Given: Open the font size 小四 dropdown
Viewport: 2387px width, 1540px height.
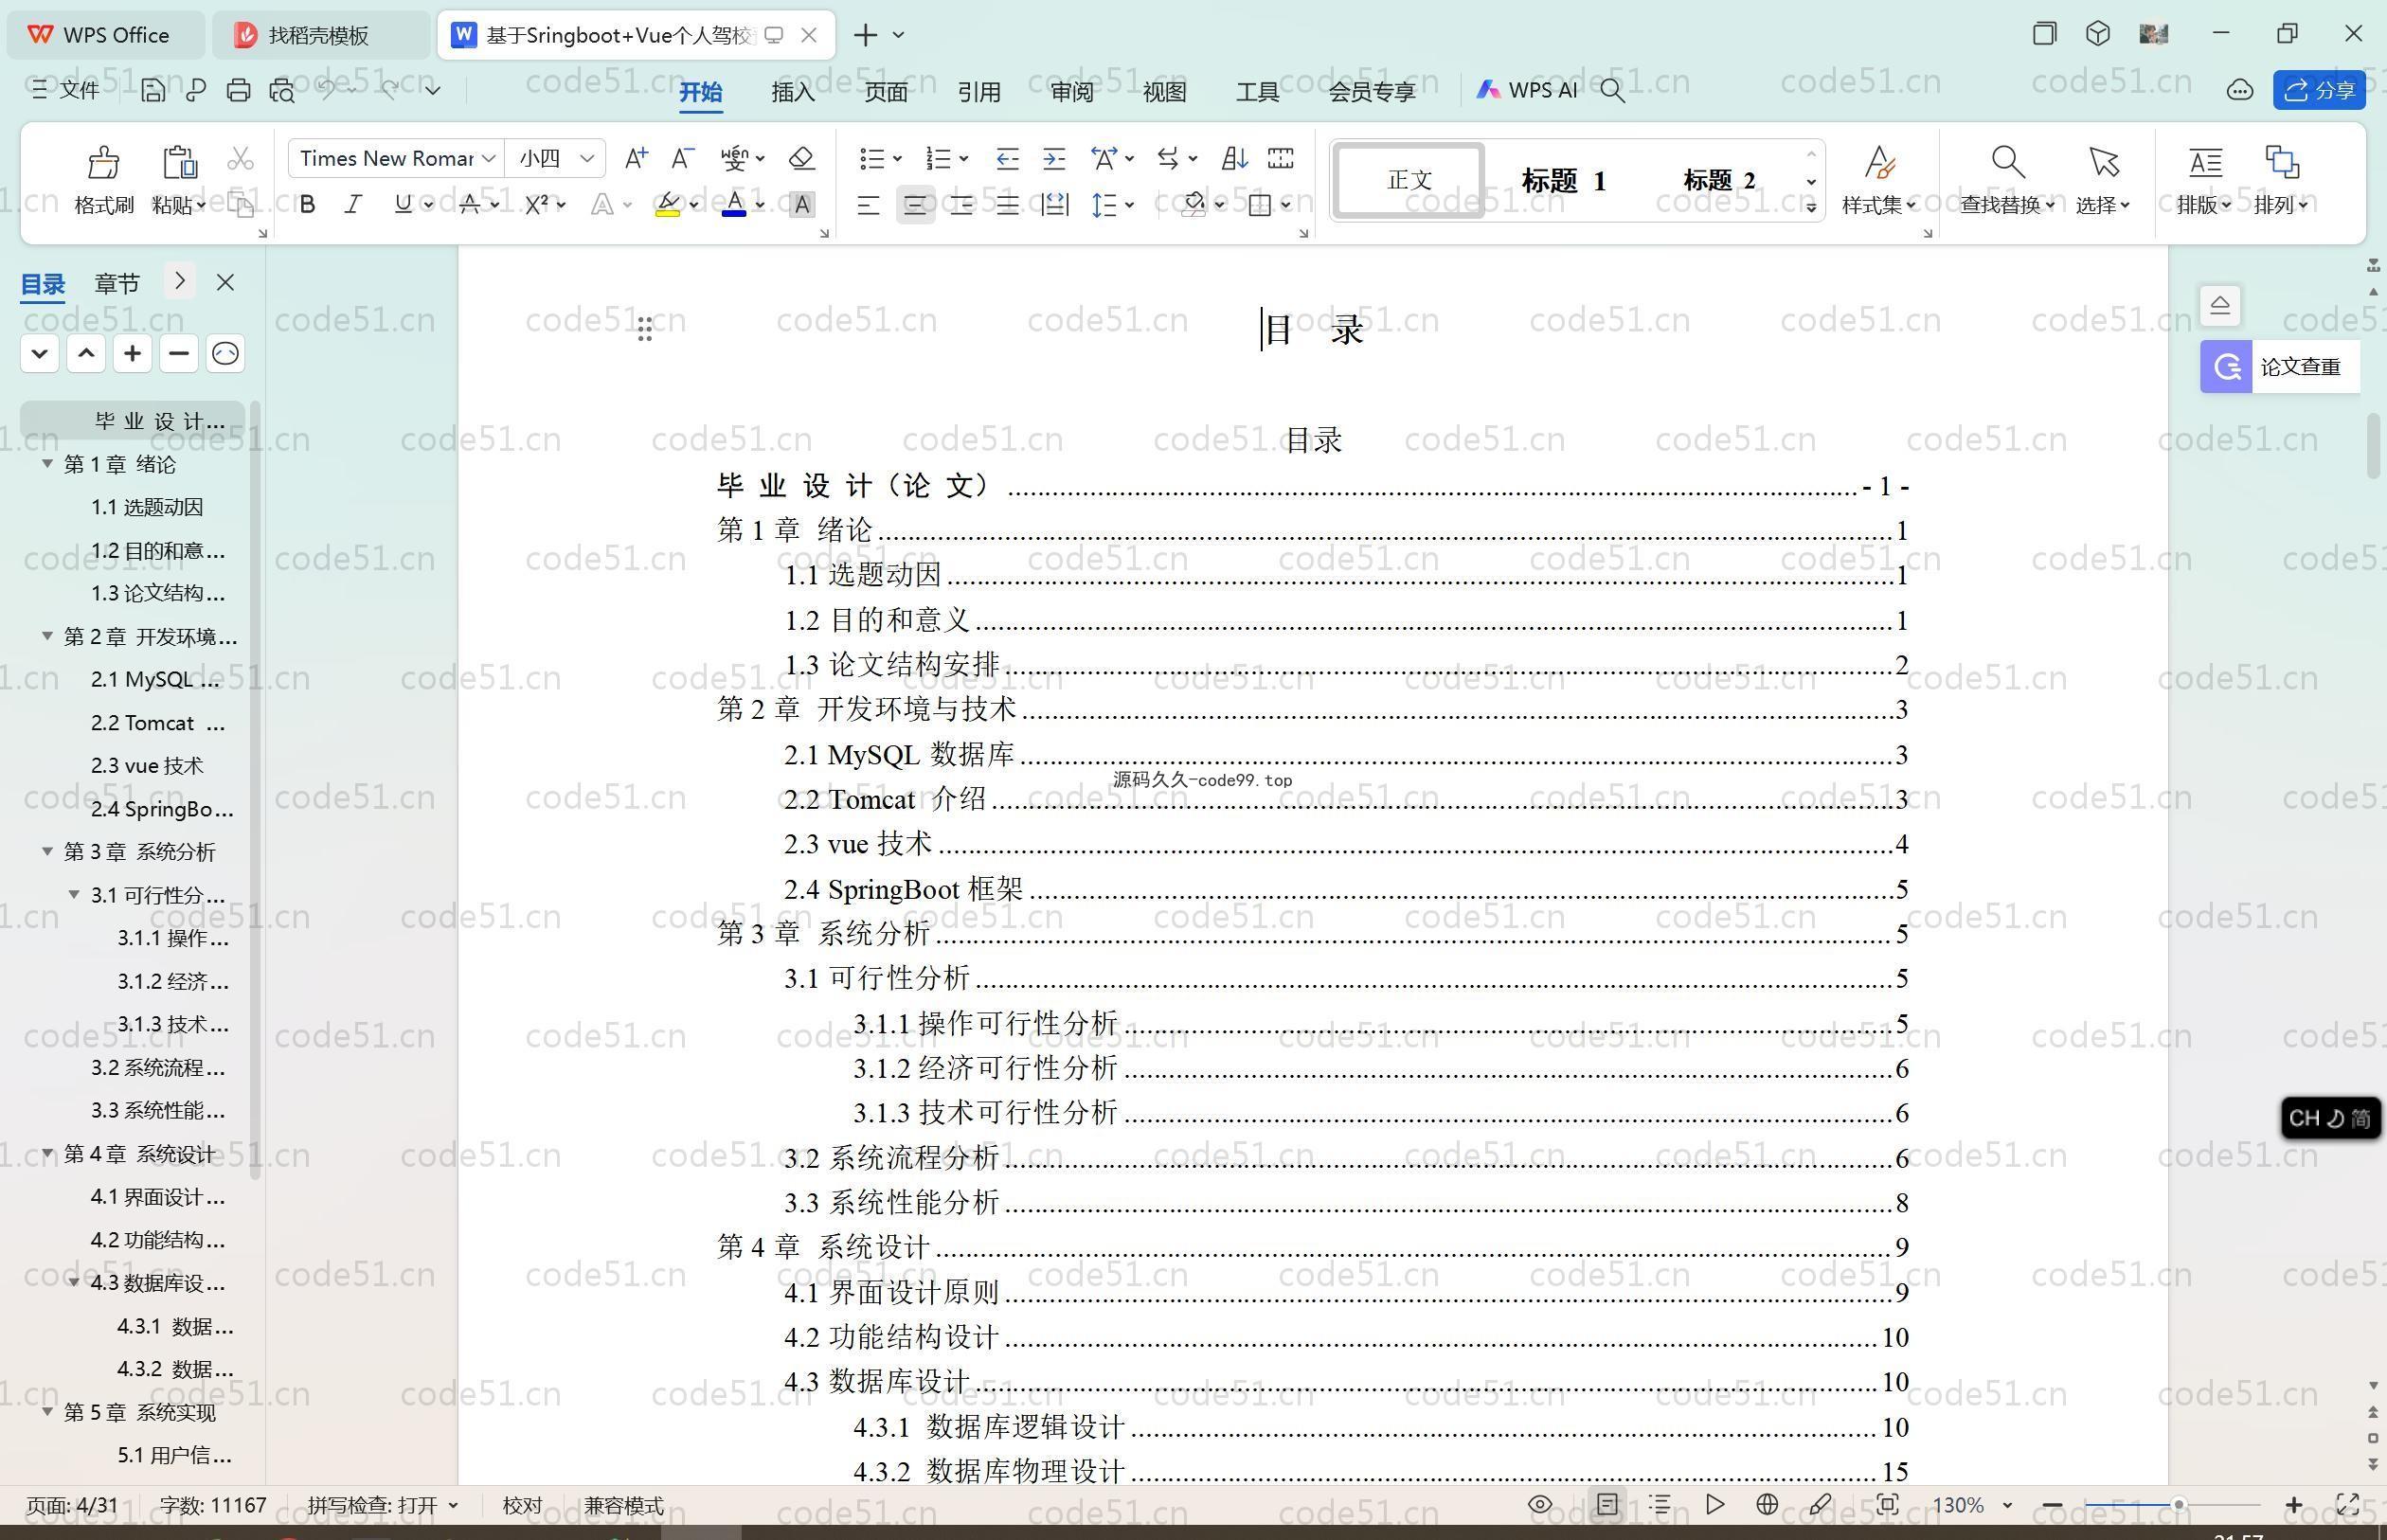Looking at the screenshot, I should click(x=587, y=158).
